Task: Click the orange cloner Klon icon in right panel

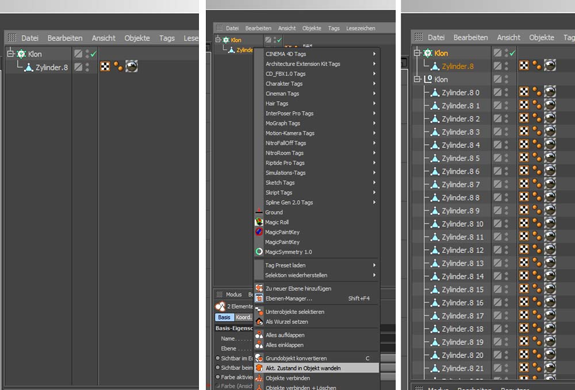Action: tap(428, 53)
